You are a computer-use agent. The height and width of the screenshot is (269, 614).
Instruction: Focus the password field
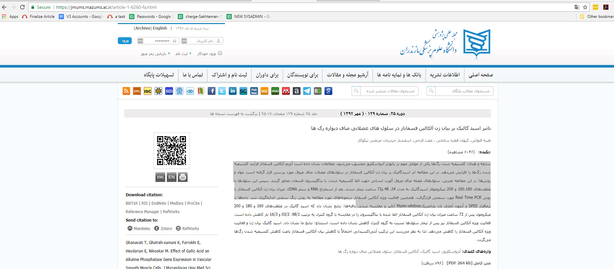(158, 41)
